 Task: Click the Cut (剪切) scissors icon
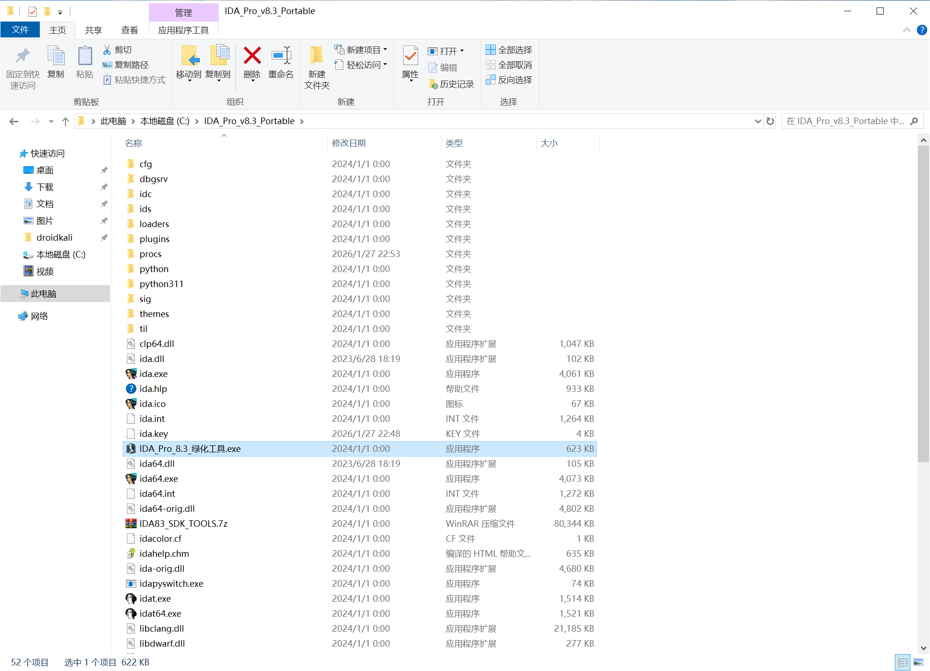click(x=107, y=50)
